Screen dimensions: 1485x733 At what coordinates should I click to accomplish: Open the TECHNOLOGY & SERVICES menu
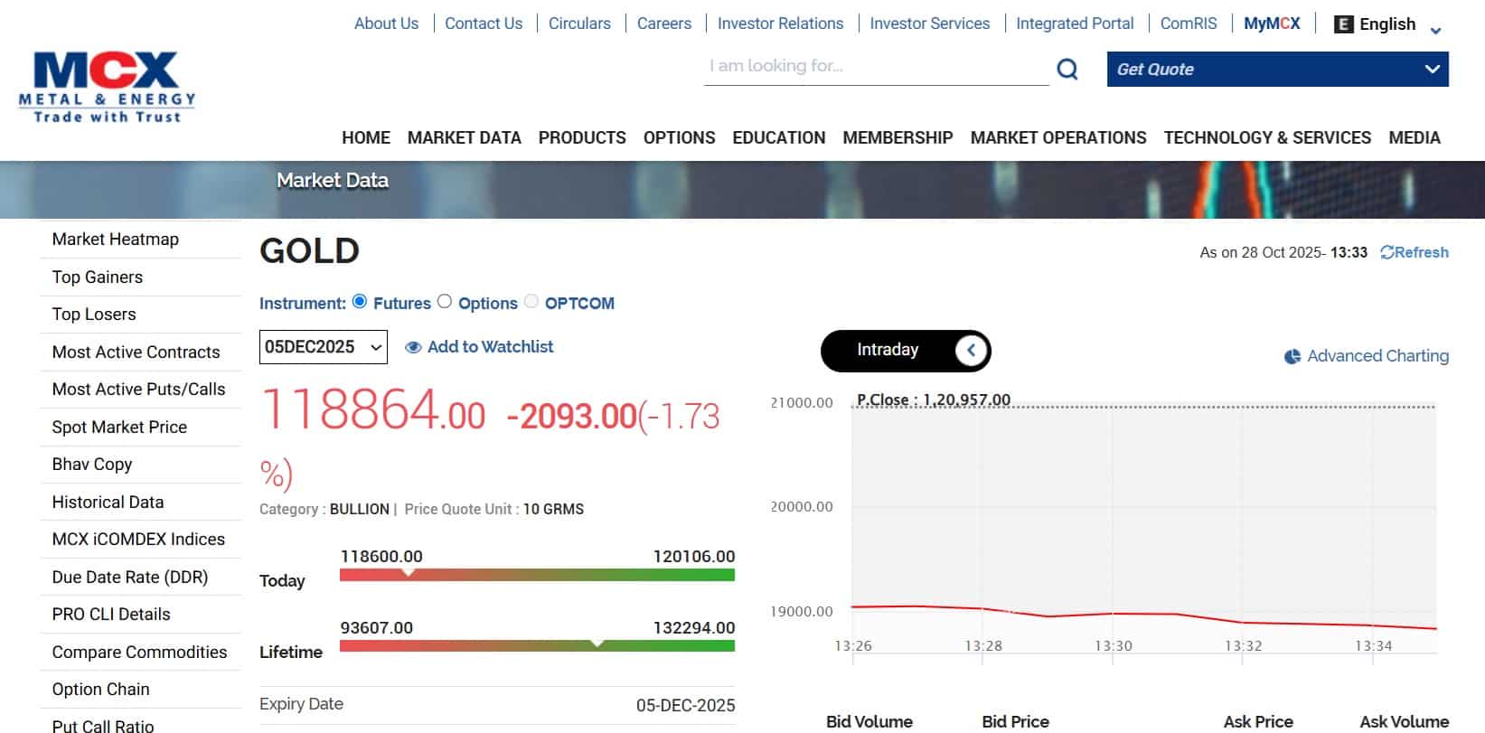(x=1267, y=137)
